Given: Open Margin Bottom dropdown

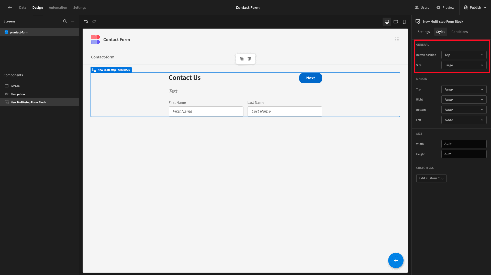Looking at the screenshot, I should (x=464, y=110).
